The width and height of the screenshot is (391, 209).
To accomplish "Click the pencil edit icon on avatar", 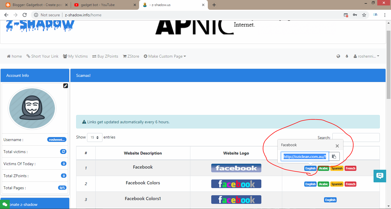I will tap(66, 86).
